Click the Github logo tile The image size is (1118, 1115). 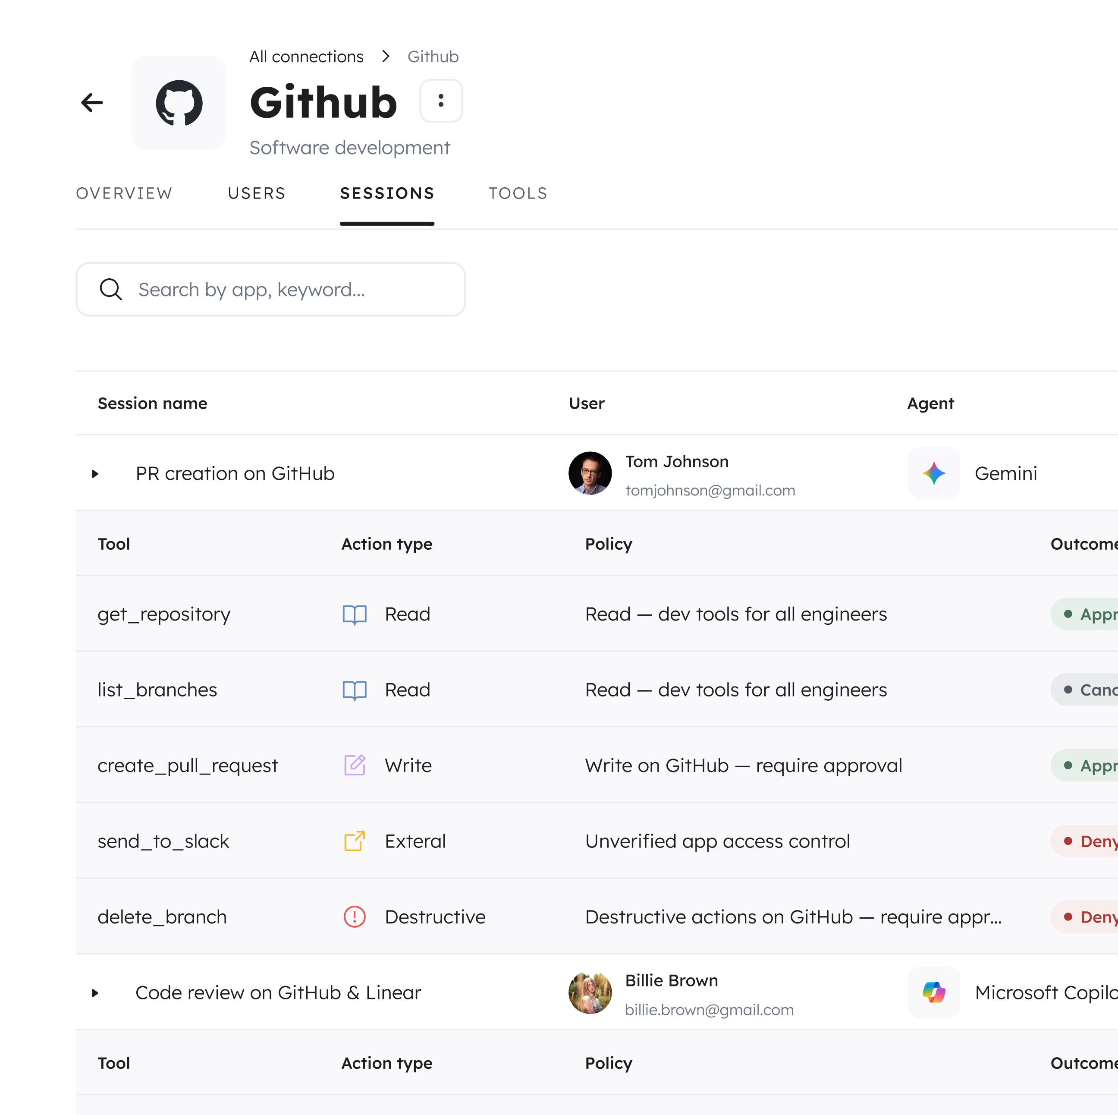[179, 102]
